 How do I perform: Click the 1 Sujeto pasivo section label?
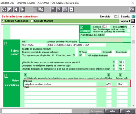(x=12, y=55)
